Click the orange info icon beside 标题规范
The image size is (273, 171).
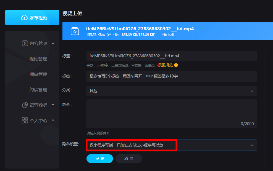click(176, 65)
